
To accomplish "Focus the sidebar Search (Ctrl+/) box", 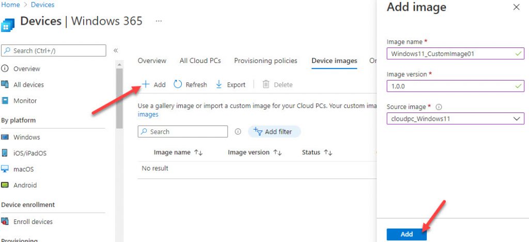I will (54, 51).
